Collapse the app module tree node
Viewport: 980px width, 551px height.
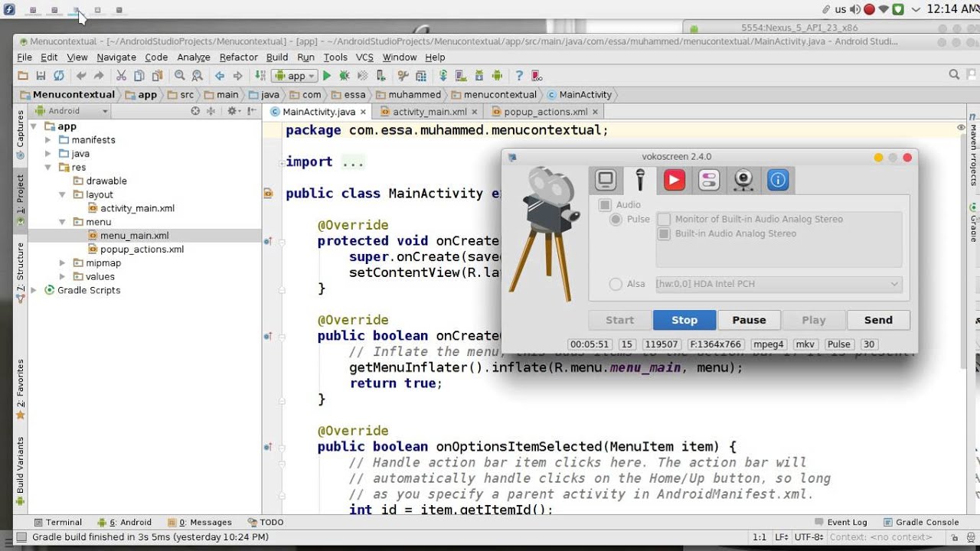(34, 126)
